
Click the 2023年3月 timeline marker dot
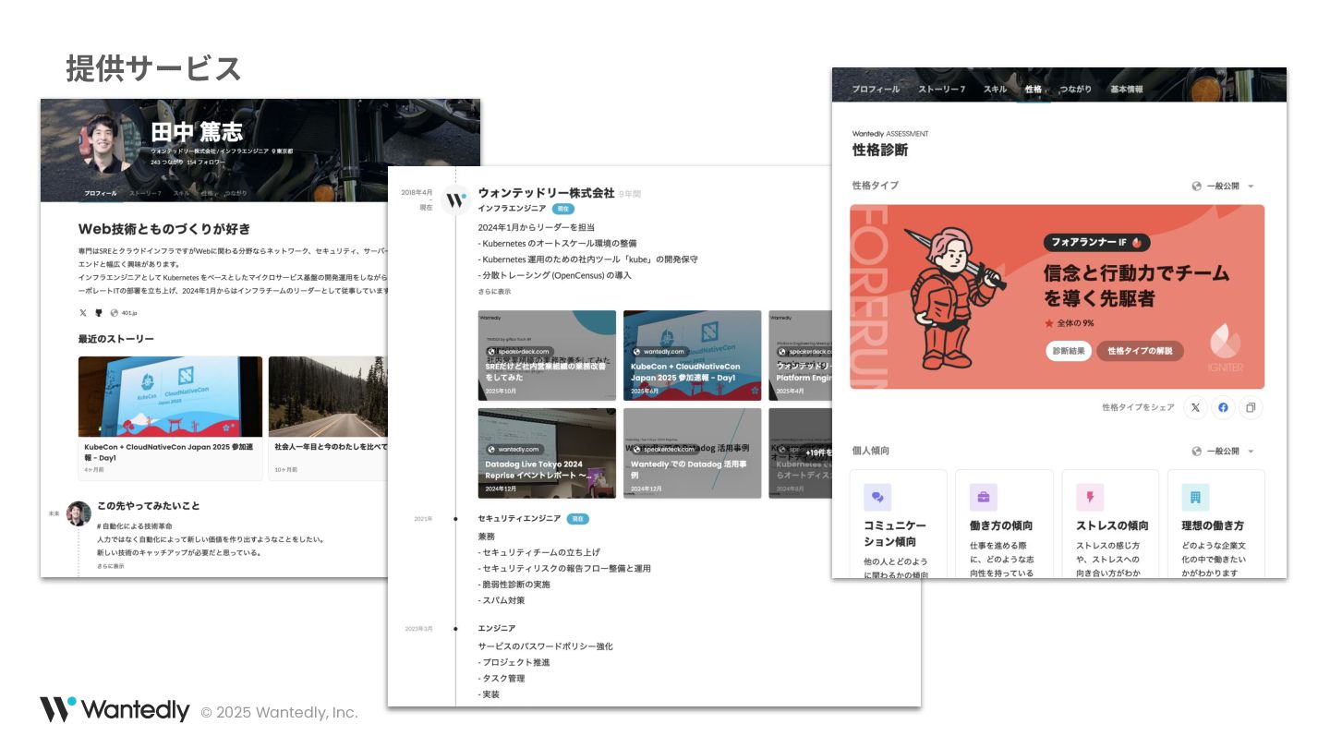455,628
